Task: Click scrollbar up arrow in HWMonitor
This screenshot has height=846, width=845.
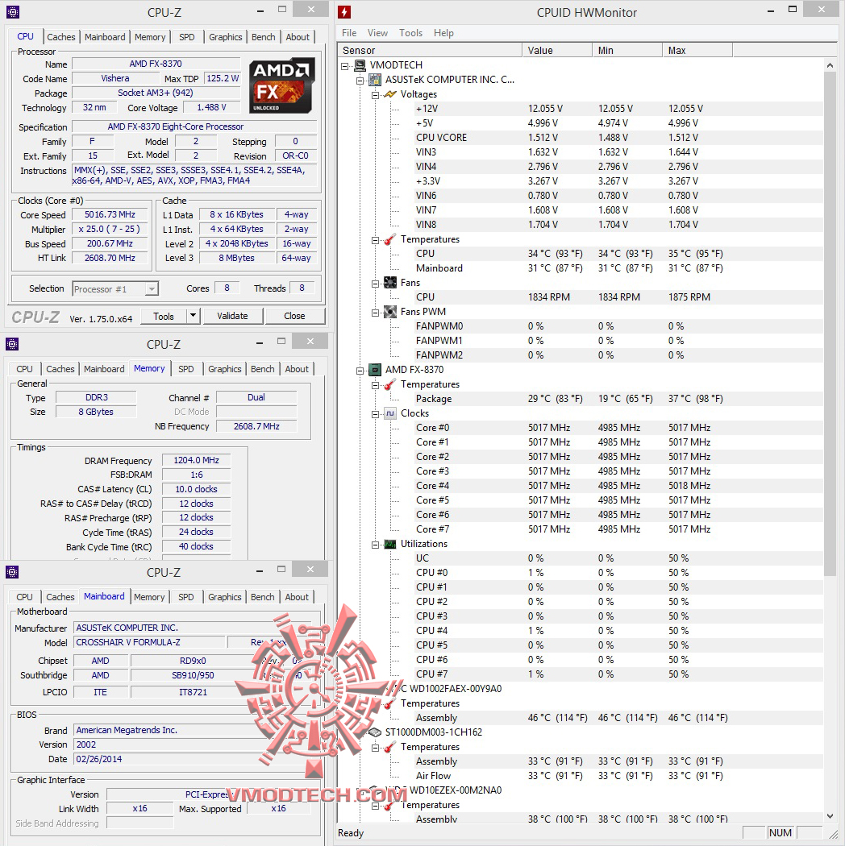Action: (830, 65)
